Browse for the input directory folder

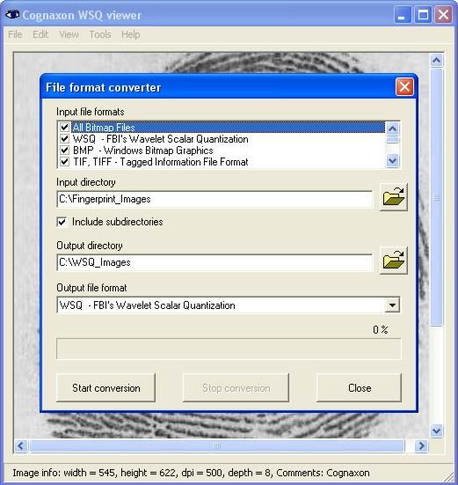pyautogui.click(x=394, y=197)
